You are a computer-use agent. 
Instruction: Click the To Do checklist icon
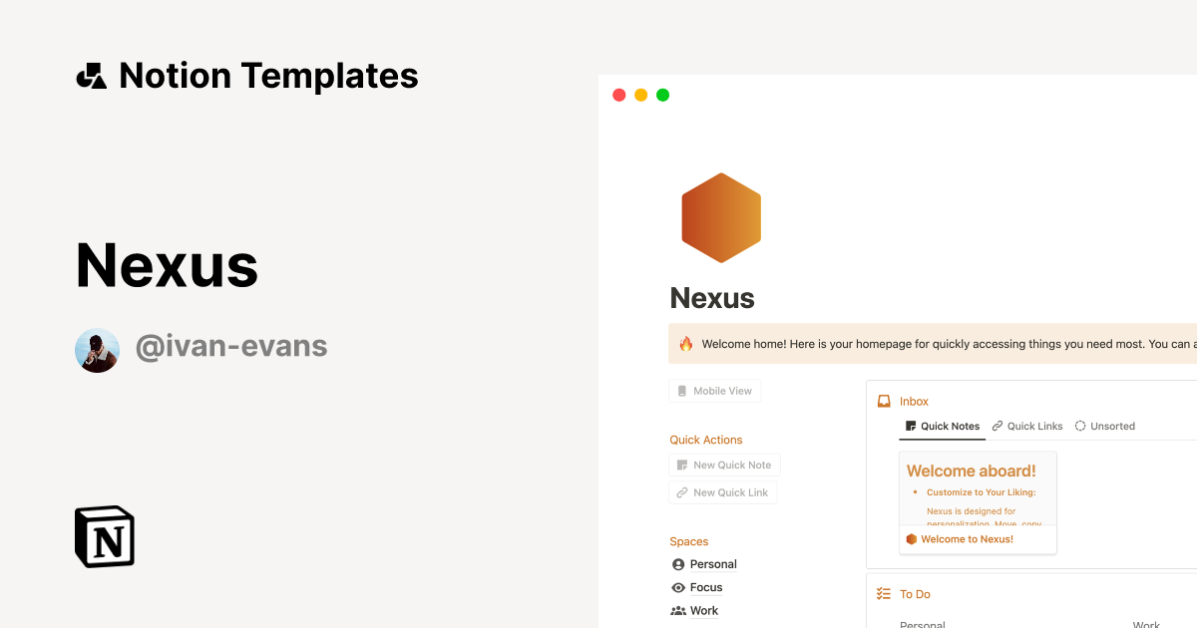pos(882,593)
